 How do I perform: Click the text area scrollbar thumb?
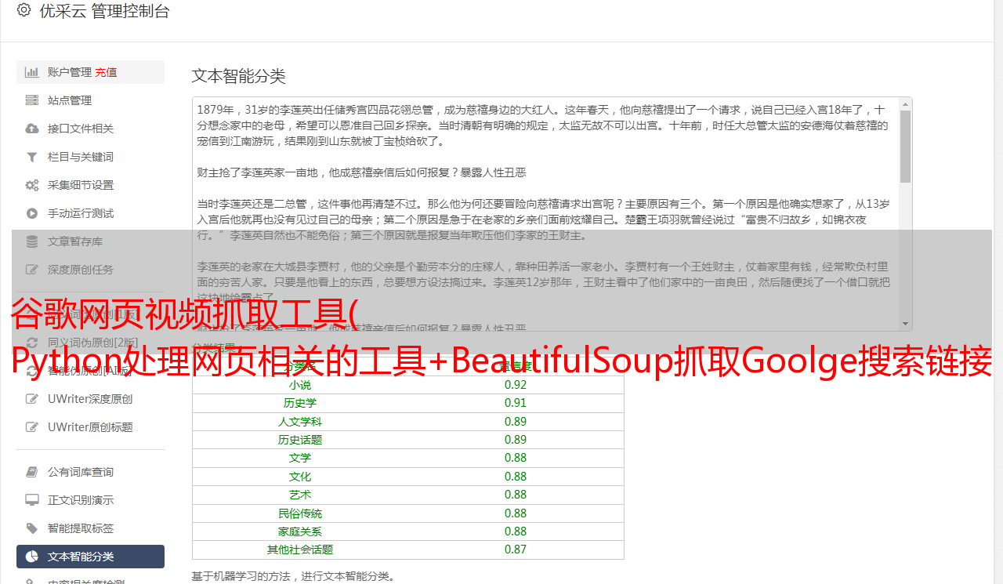click(905, 147)
